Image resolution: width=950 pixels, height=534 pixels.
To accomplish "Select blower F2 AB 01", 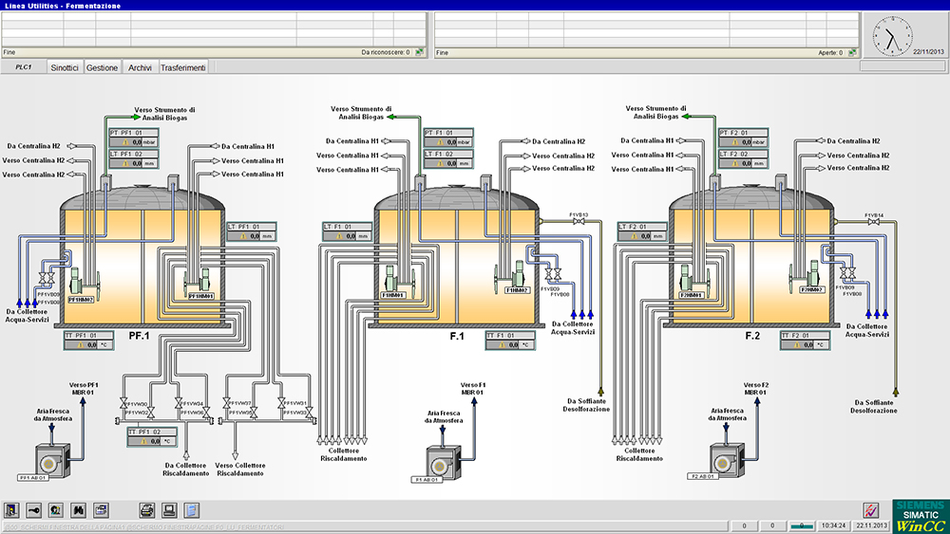I will (727, 460).
